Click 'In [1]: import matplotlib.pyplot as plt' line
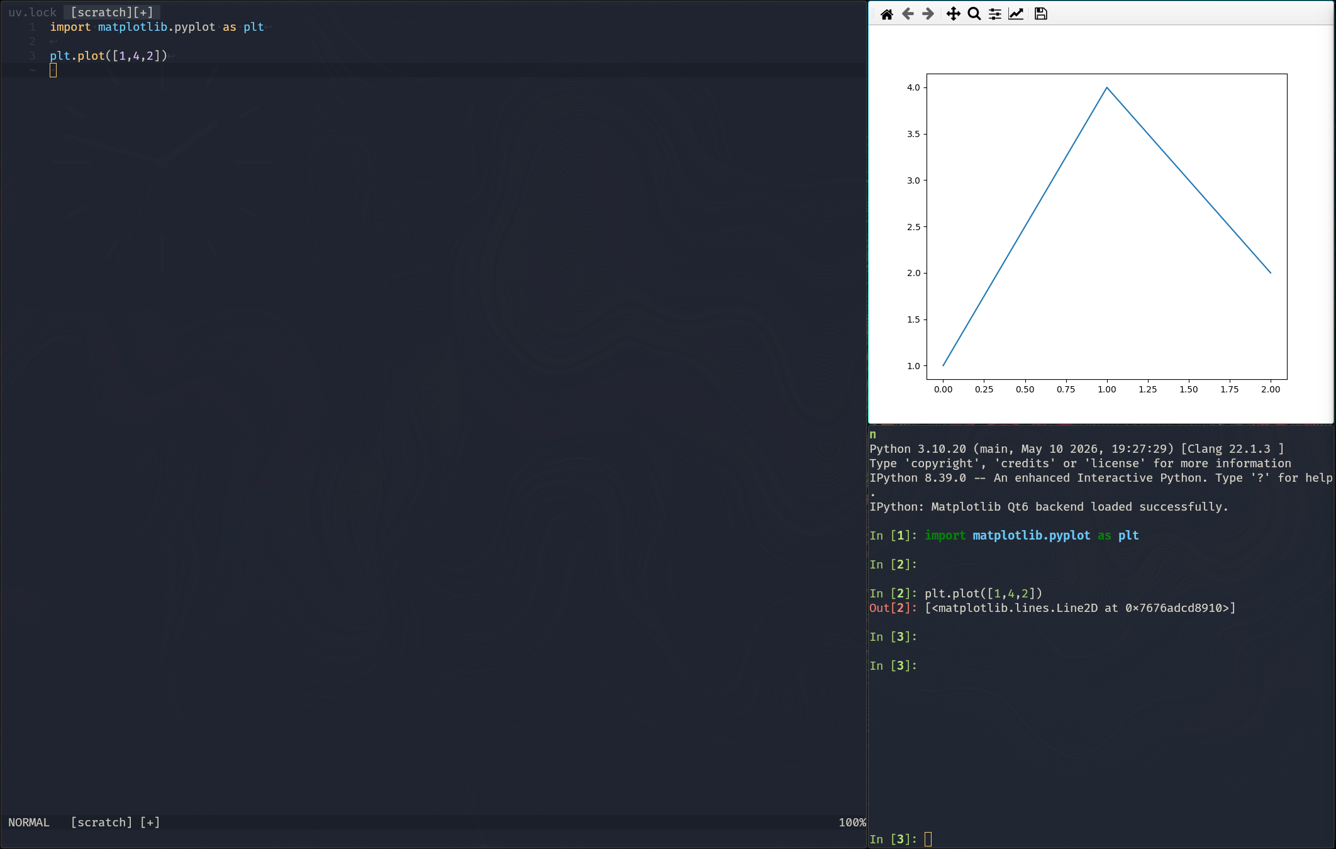The width and height of the screenshot is (1336, 849). pos(1004,536)
